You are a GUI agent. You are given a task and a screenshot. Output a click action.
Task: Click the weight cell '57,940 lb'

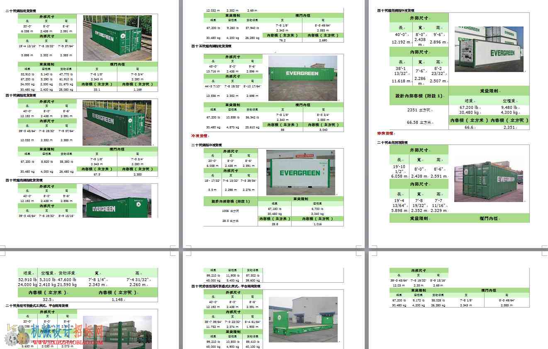[252, 28]
